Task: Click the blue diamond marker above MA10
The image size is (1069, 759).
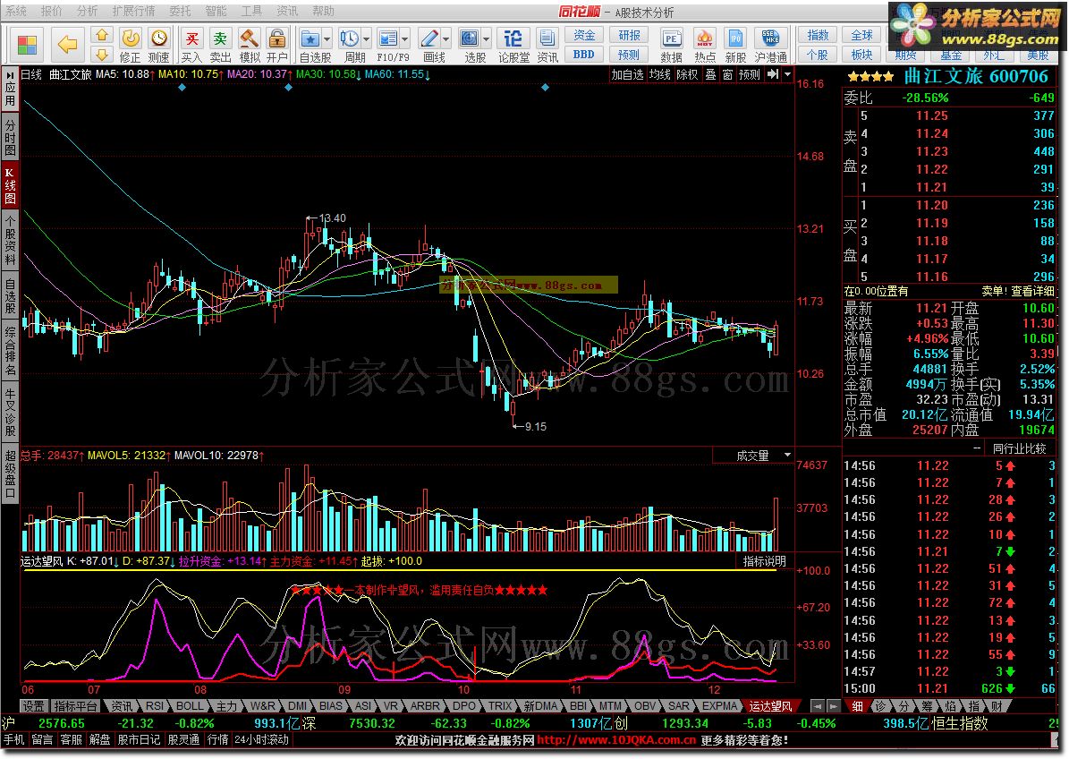Action: (182, 88)
